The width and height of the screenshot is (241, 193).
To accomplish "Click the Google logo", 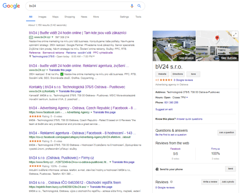I will point(11,6).
